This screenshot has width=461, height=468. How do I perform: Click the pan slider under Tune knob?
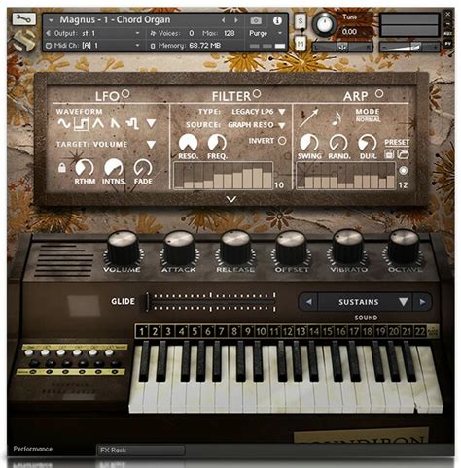point(342,47)
